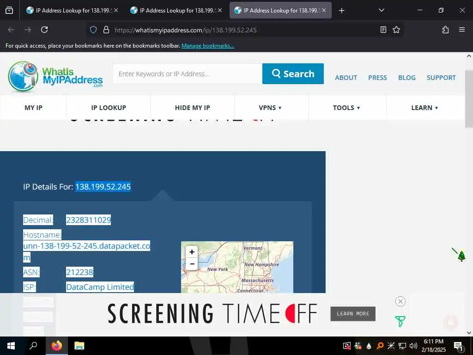Close the first IP Address Lookup tab
The width and height of the screenshot is (473, 355).
click(116, 11)
